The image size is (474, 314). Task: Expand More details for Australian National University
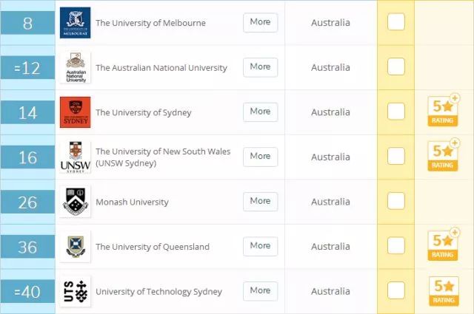tap(260, 67)
